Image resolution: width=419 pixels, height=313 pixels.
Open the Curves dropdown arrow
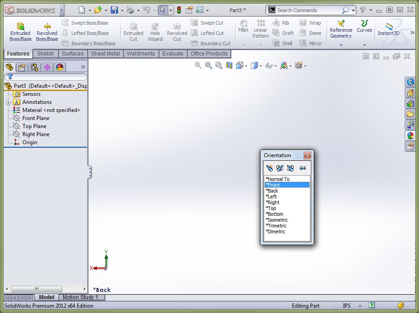point(364,45)
